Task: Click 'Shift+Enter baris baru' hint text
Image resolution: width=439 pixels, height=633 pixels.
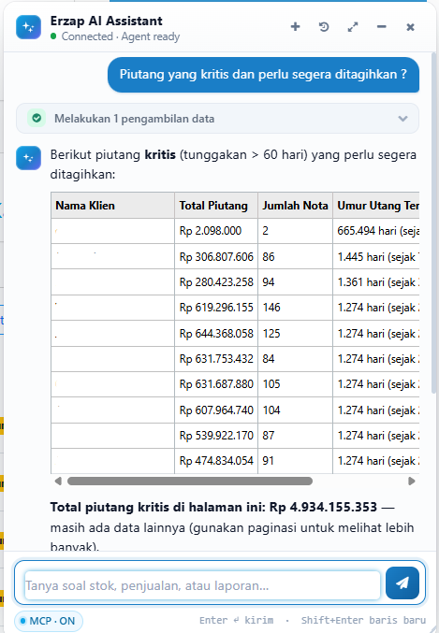Action: click(x=363, y=620)
